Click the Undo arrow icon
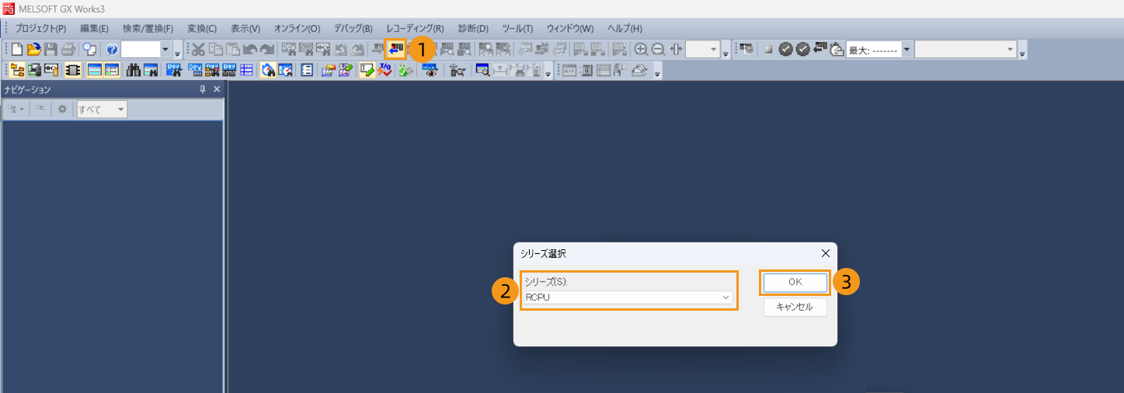The image size is (1124, 393). [249, 49]
